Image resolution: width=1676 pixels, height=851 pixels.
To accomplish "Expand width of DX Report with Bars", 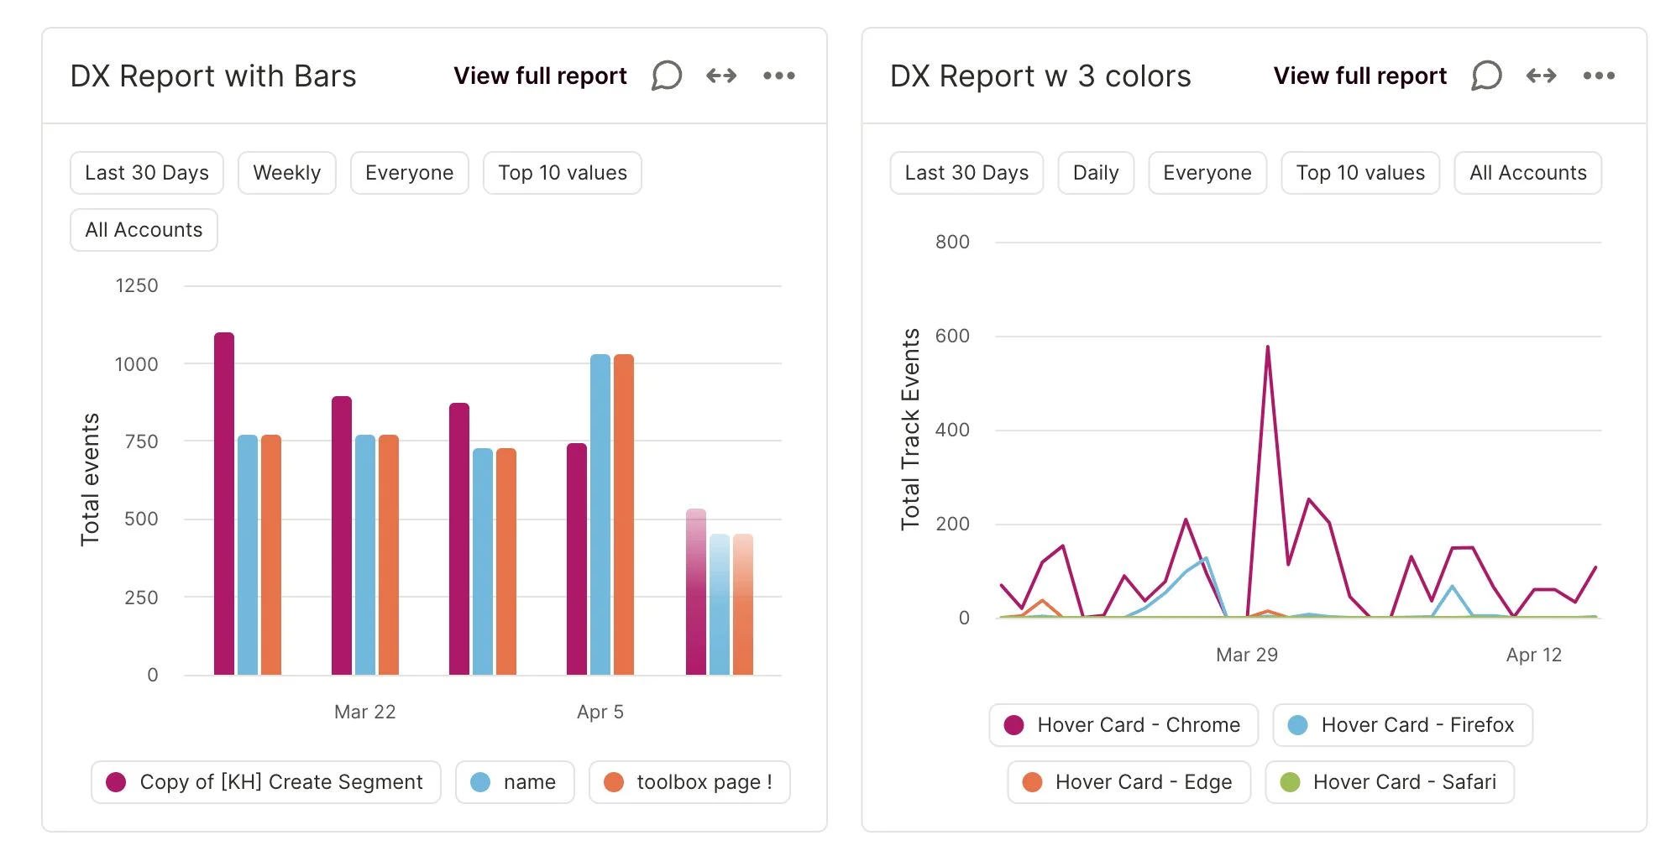I will point(721,76).
